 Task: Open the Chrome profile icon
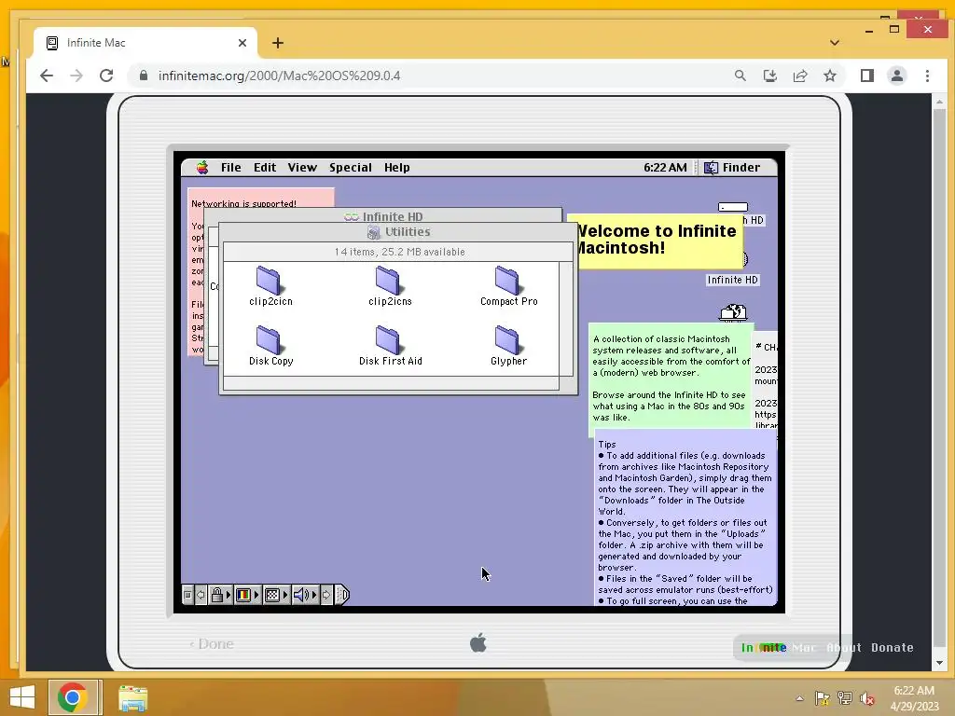pos(896,76)
